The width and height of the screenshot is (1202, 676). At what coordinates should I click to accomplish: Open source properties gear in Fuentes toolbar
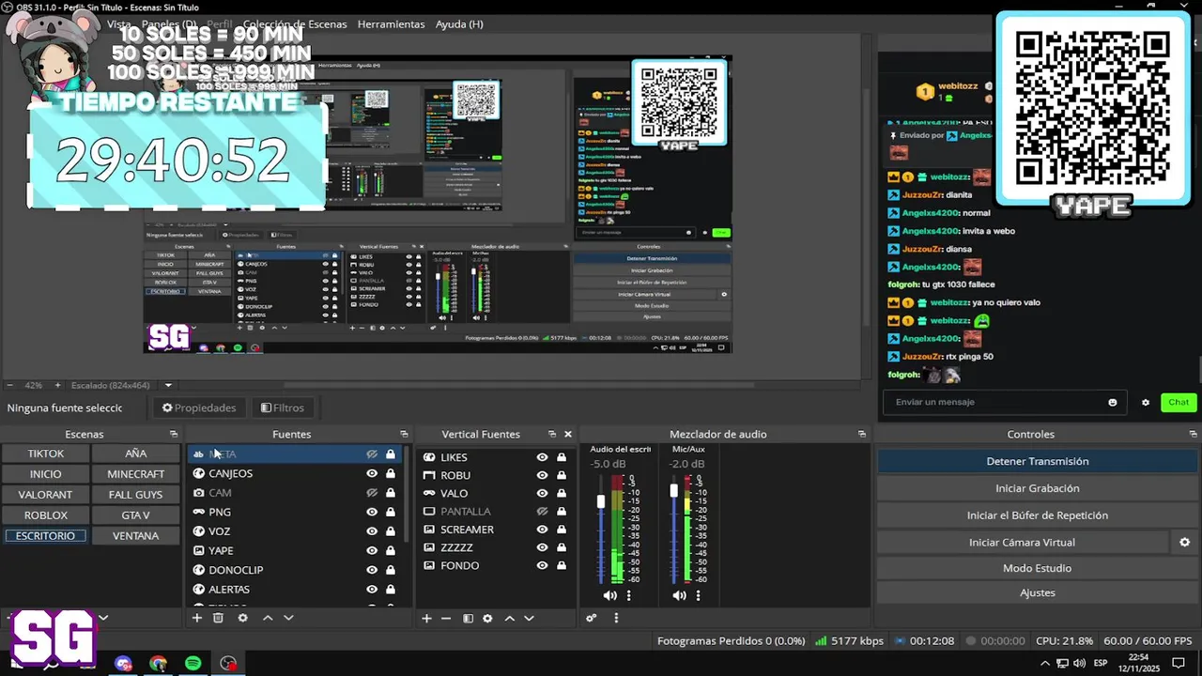243,618
